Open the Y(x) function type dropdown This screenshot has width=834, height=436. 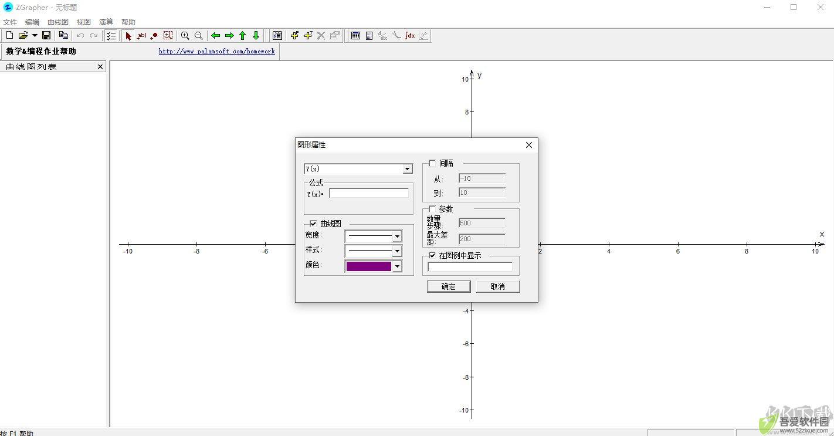pos(408,169)
